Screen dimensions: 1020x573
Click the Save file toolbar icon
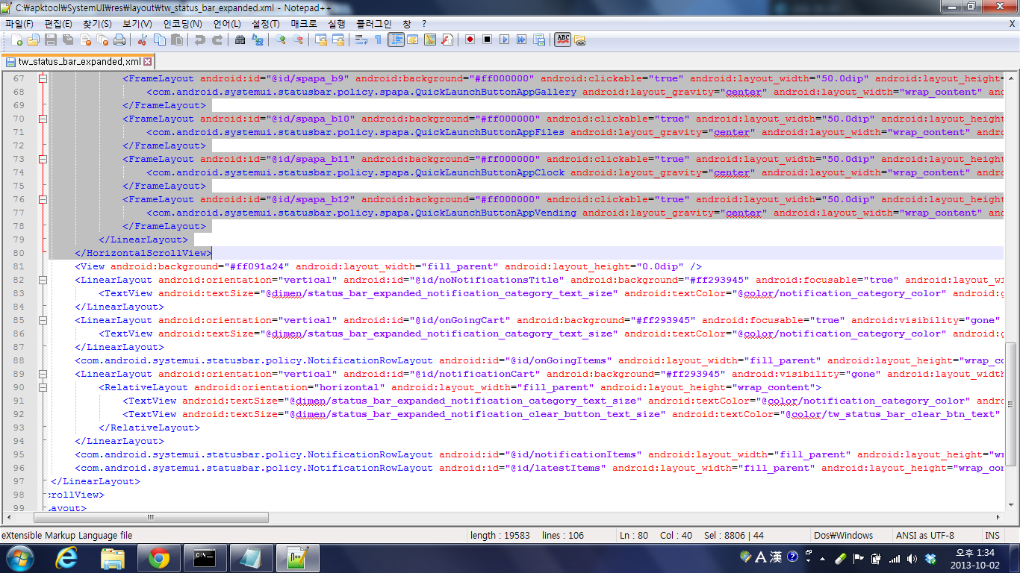(x=50, y=40)
